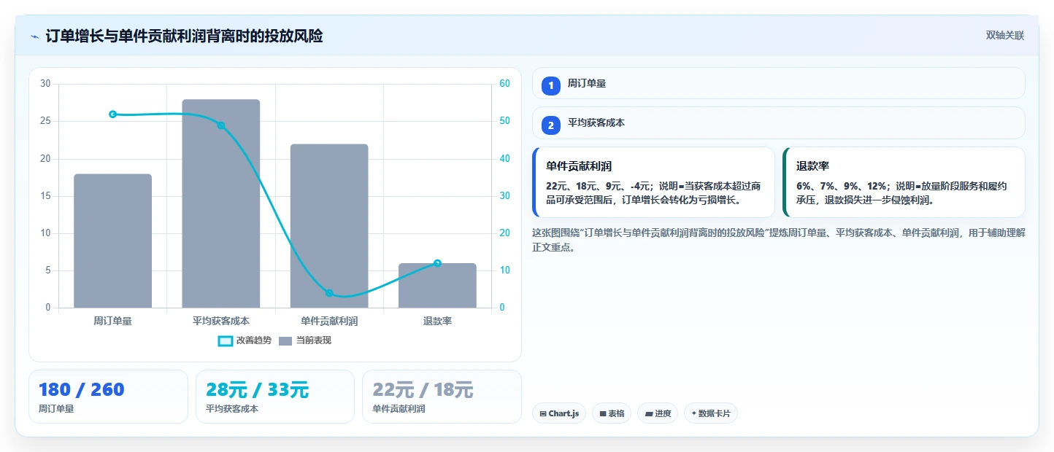Viewport: 1054px width, 452px height.
Task: Click the left axis value 30
Action: pyautogui.click(x=45, y=84)
